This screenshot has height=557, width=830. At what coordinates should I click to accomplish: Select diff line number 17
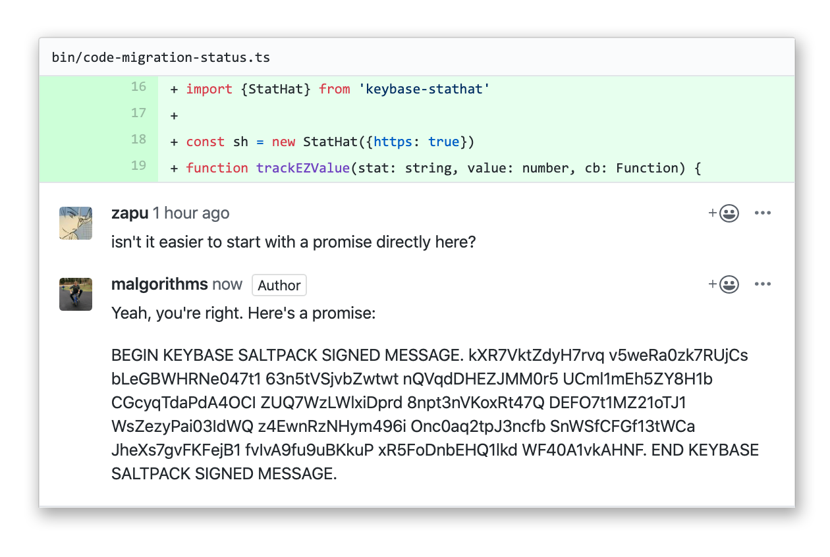(x=138, y=113)
